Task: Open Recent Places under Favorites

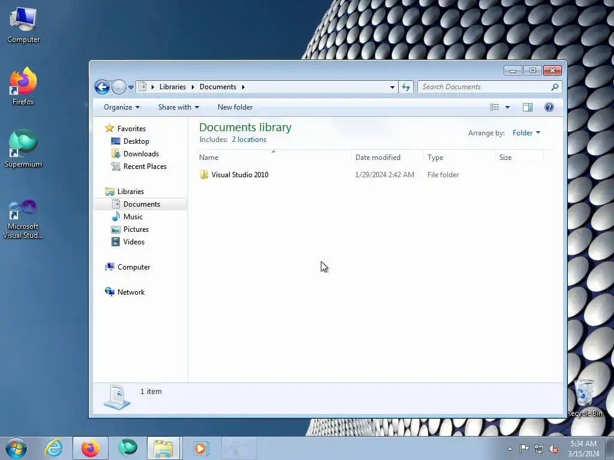Action: pos(145,167)
